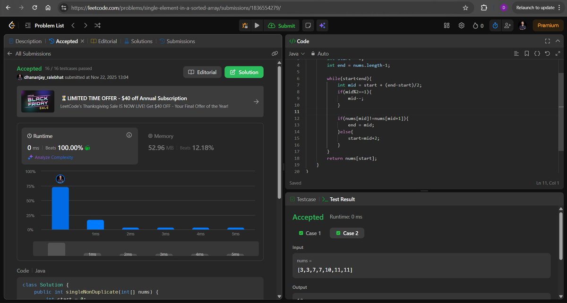Submit the solution
567x303 pixels.
pyautogui.click(x=282, y=25)
